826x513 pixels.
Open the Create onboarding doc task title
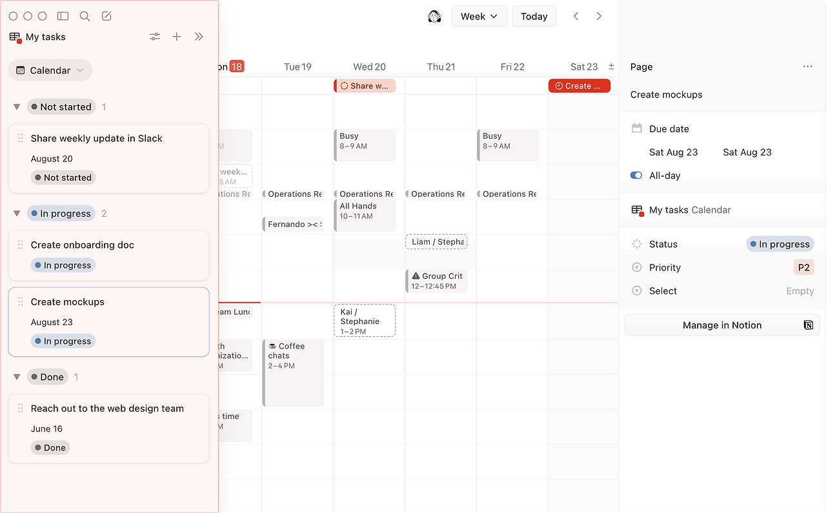point(83,245)
